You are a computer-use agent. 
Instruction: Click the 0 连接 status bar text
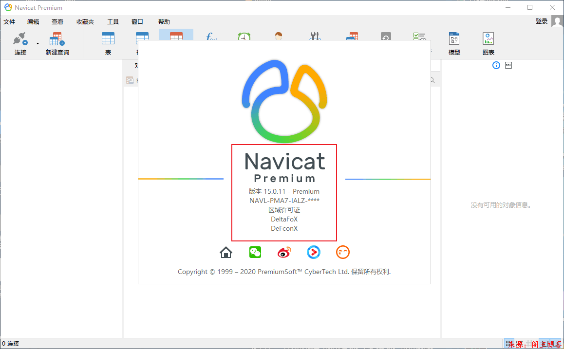[x=10, y=344]
